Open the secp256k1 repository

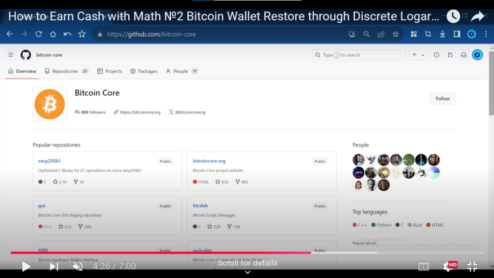[49, 161]
